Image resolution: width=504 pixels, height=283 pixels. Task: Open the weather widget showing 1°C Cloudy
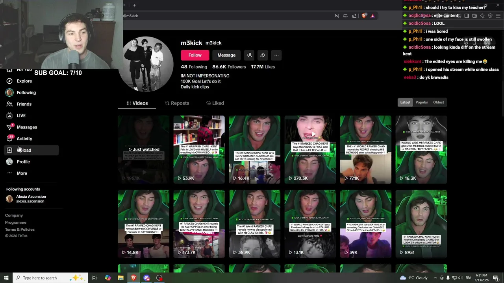[413, 278]
